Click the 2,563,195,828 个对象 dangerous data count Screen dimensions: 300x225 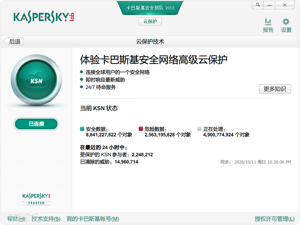pos(168,135)
